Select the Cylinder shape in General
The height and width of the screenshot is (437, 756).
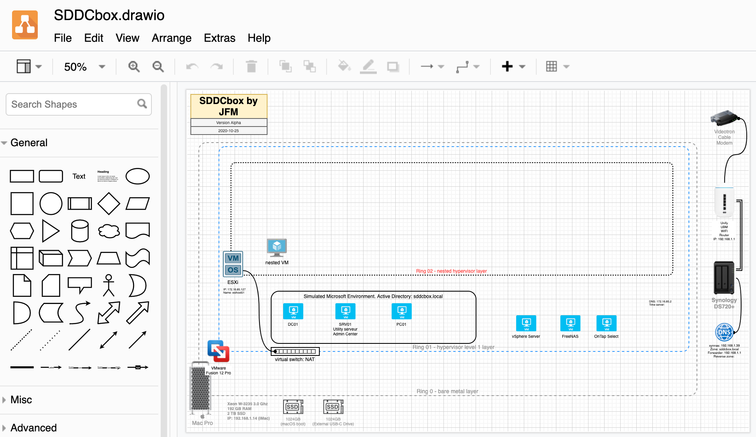80,231
